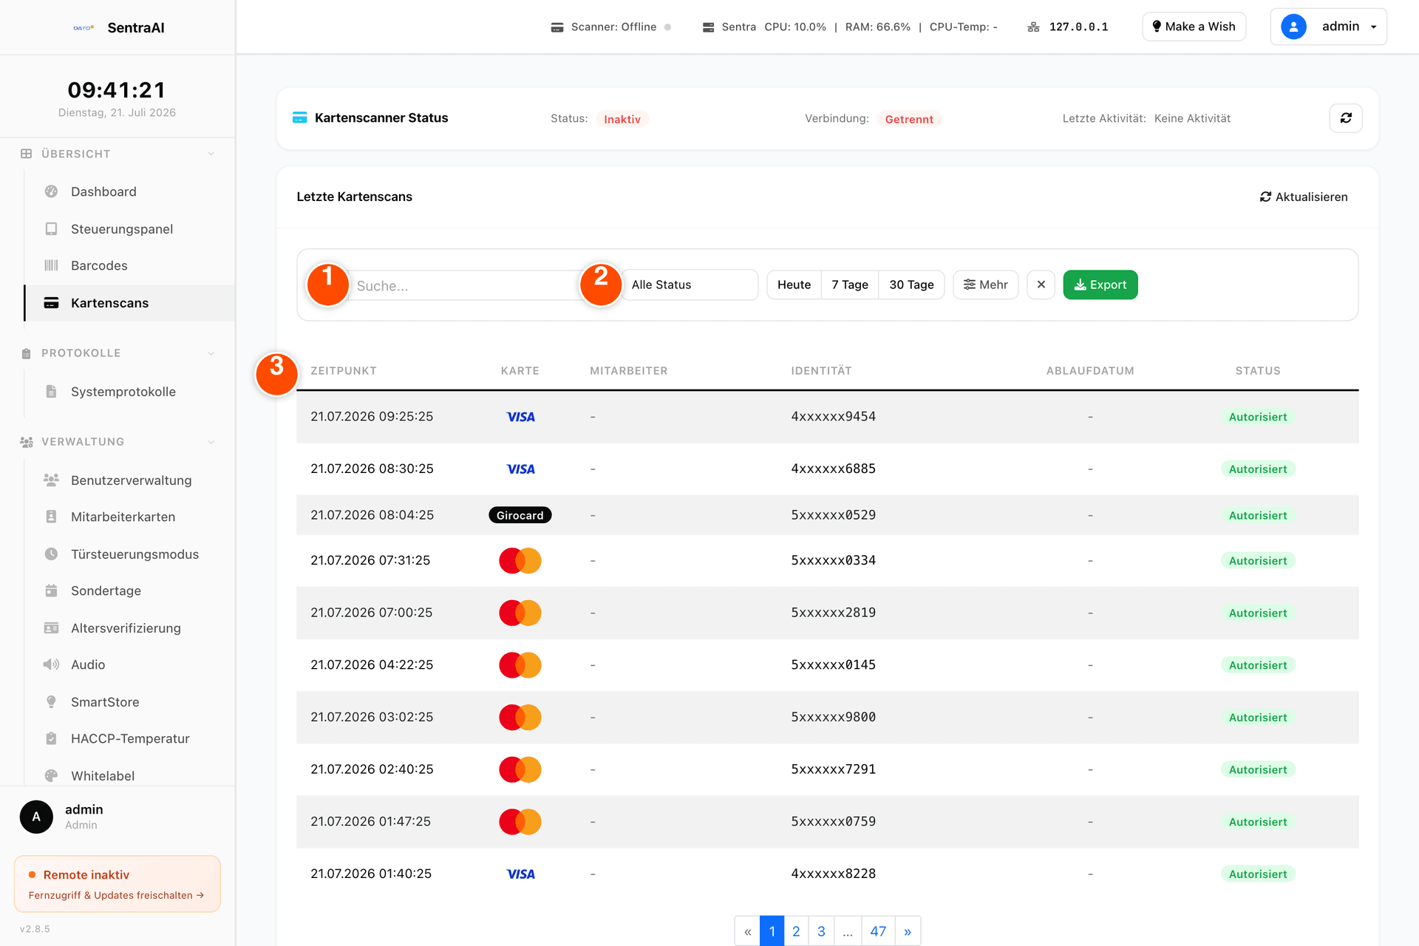The width and height of the screenshot is (1419, 946).
Task: Click the Kartenscans card icon in sidebar
Action: [51, 303]
